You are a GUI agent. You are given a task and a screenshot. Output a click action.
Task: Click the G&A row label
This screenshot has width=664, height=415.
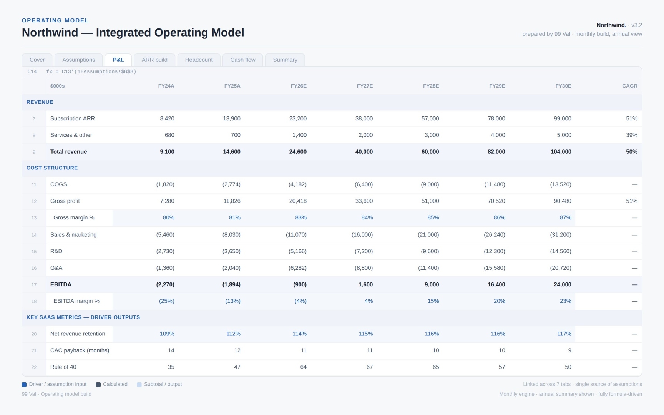pyautogui.click(x=56, y=268)
